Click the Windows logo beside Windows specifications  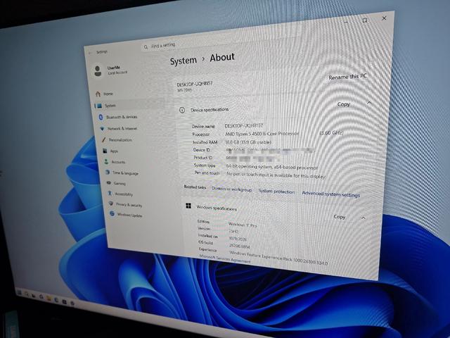(188, 206)
